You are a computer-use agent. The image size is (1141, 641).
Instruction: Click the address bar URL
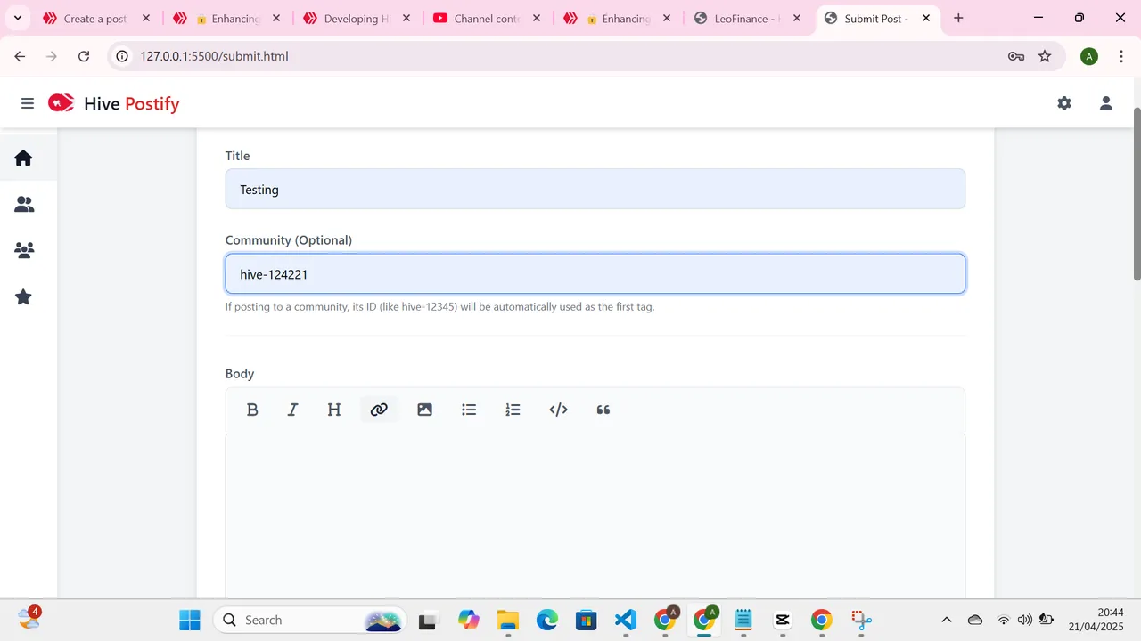pyautogui.click(x=214, y=56)
